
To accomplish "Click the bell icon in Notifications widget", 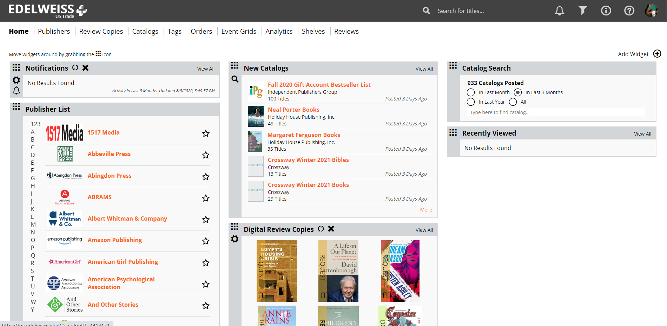I will [16, 91].
